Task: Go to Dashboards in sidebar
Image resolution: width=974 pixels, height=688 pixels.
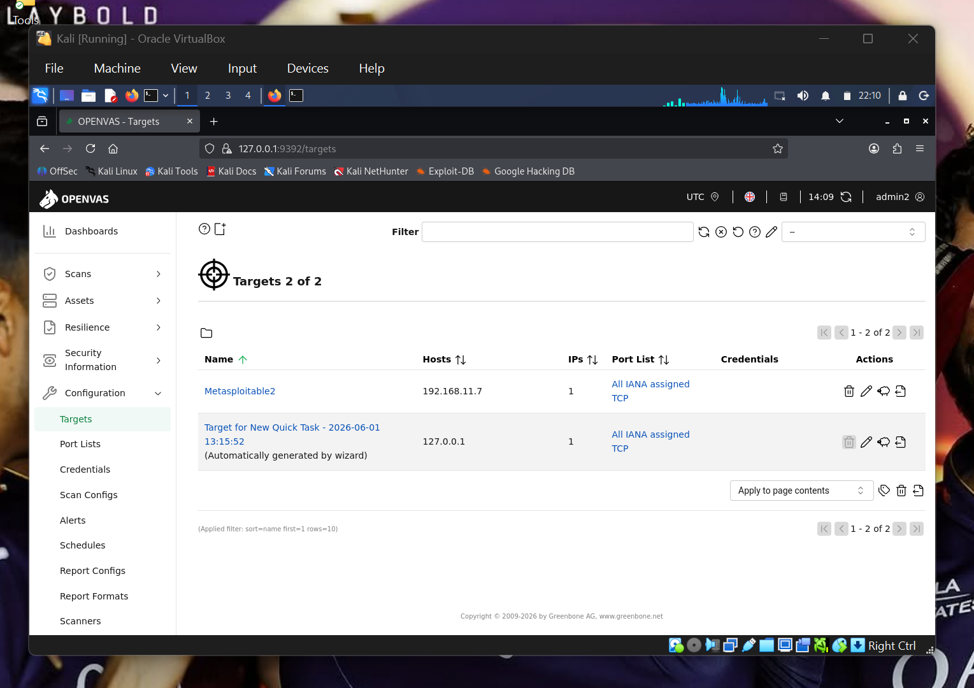Action: 103,231
